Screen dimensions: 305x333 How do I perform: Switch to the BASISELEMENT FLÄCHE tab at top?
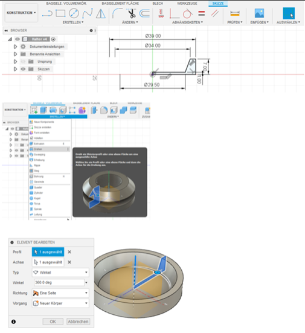[x=120, y=4]
